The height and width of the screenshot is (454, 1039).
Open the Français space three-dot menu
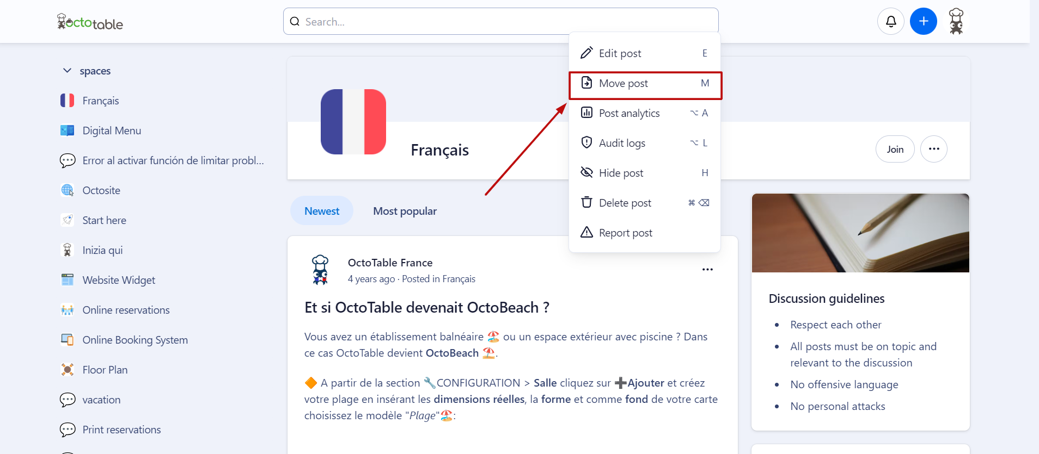934,149
